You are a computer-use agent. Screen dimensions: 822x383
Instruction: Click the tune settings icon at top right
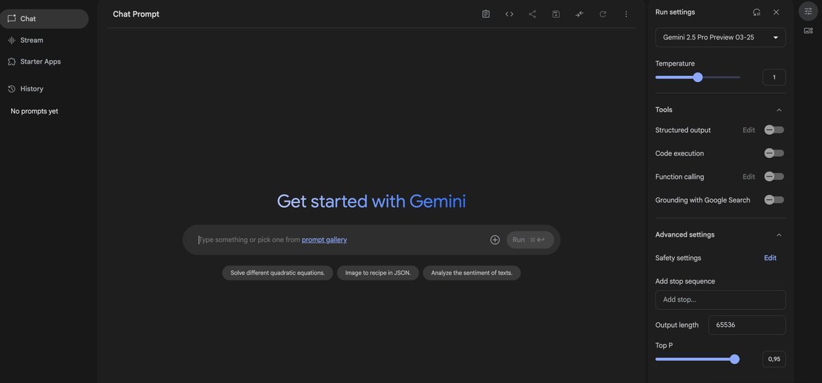[808, 11]
